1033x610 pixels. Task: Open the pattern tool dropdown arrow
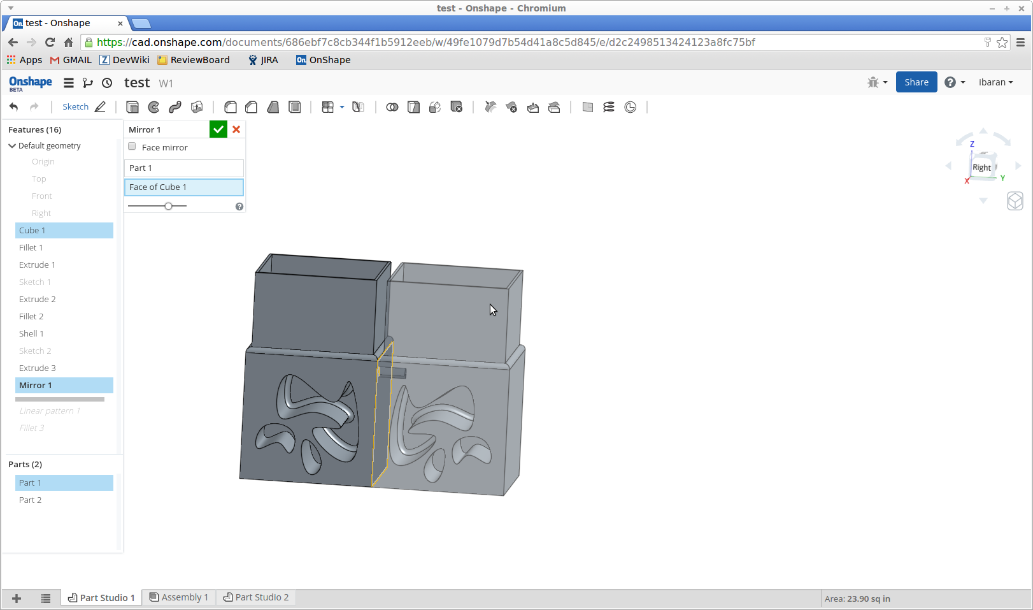click(342, 107)
